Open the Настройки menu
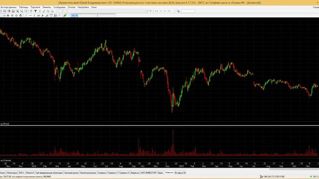The width and height of the screenshot is (319, 179). point(83,7)
